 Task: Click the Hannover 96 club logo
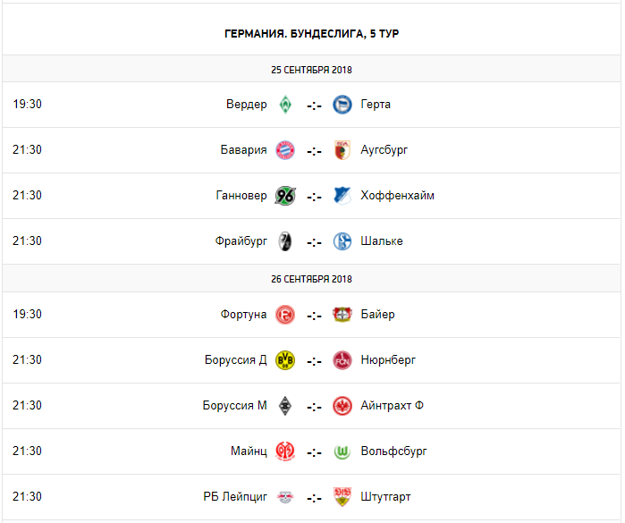285,195
